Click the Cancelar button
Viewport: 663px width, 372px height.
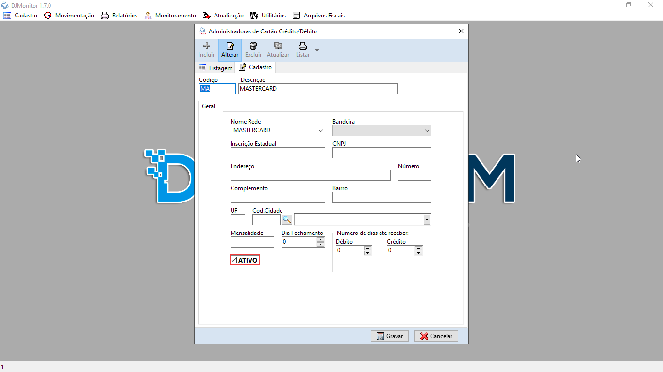(436, 336)
